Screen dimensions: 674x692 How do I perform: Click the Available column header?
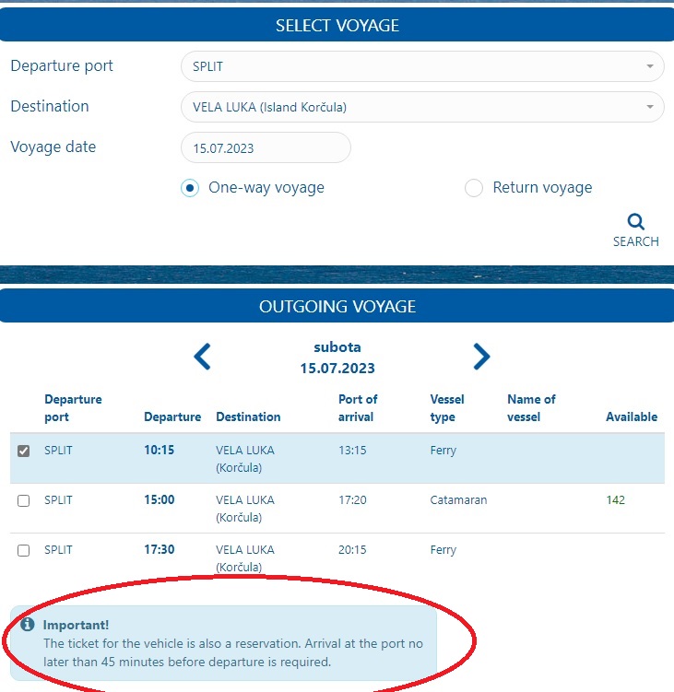[x=631, y=416]
